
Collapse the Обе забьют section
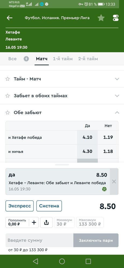tap(117, 113)
